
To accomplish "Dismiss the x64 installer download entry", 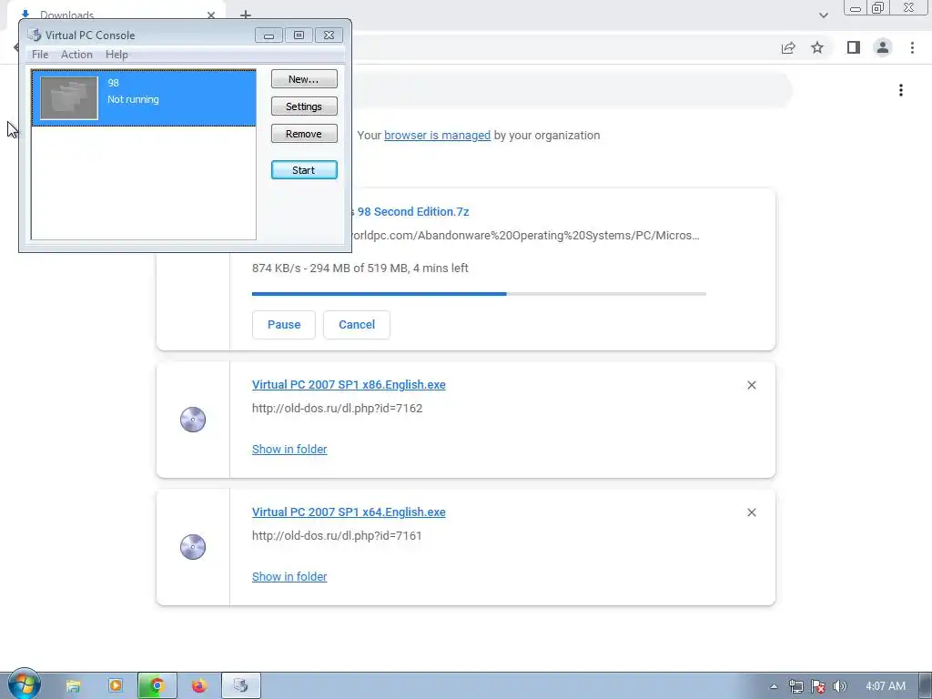I will 751,512.
